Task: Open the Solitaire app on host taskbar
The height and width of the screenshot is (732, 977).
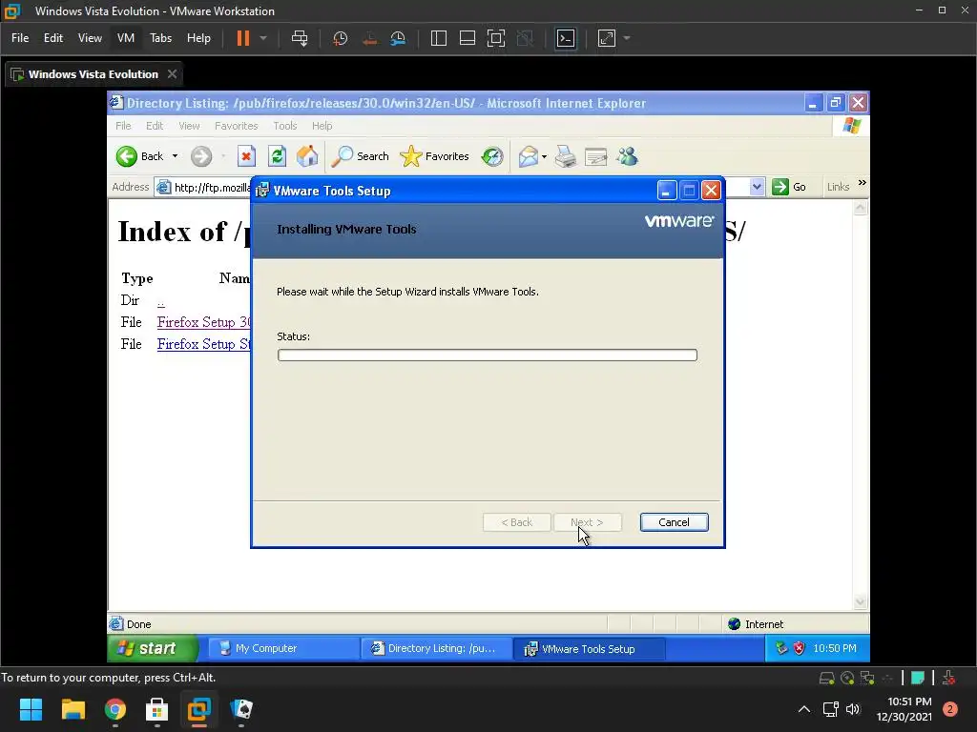Action: pos(241,709)
